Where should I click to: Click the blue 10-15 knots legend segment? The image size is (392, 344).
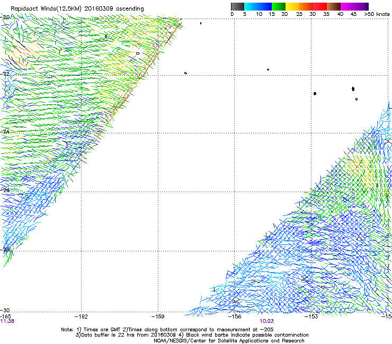tap(265, 6)
